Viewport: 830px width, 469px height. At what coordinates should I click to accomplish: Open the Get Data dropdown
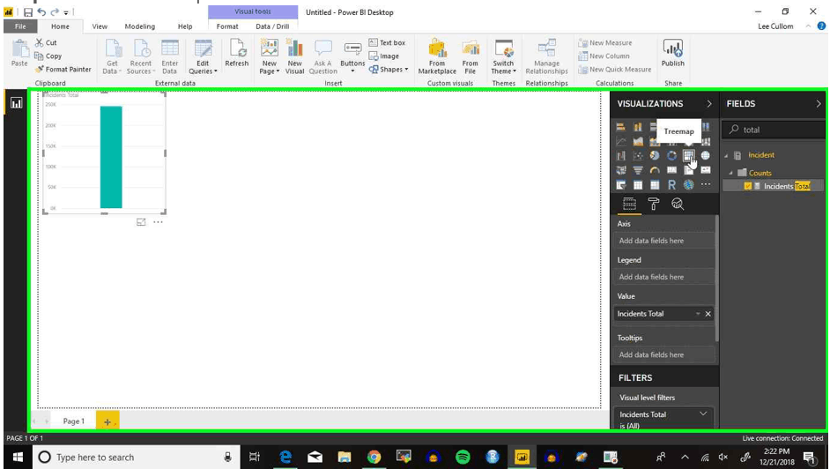click(112, 57)
